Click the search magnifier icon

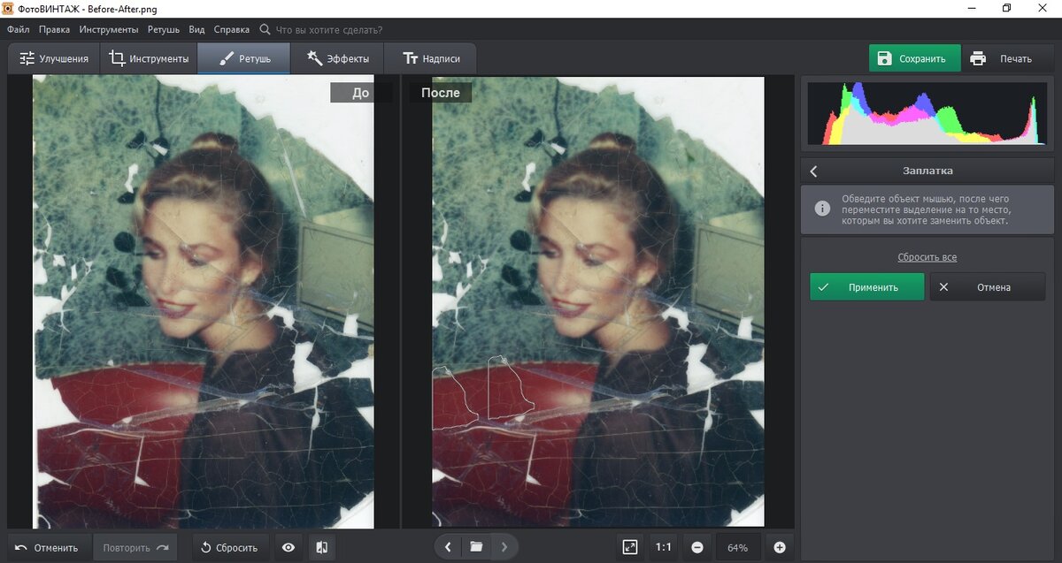coord(265,29)
